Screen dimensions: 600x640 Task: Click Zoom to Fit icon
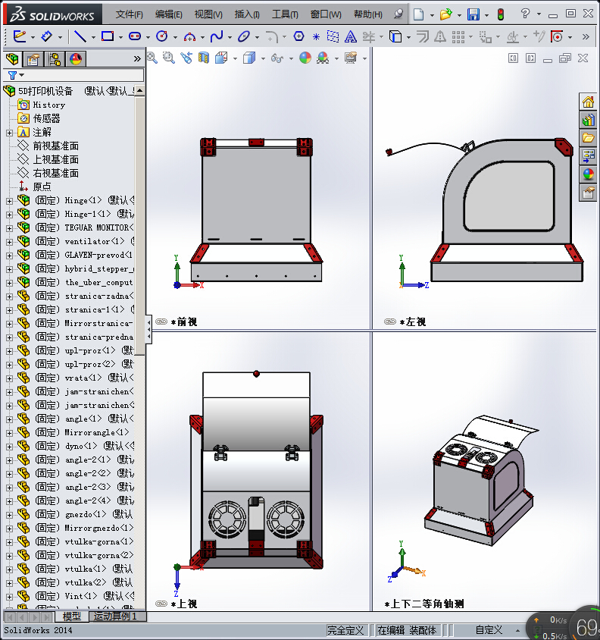click(x=152, y=58)
